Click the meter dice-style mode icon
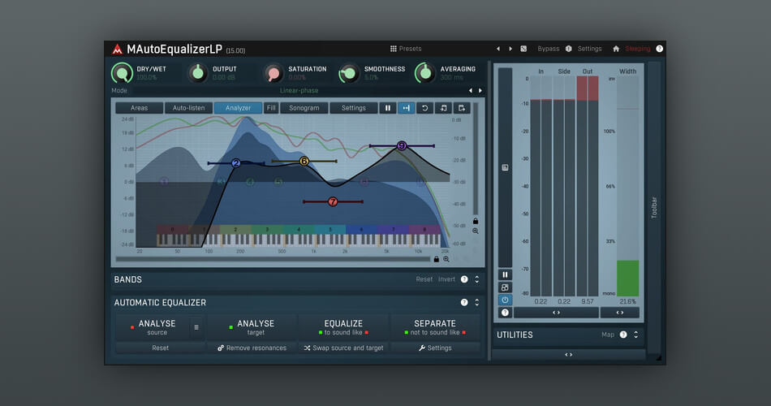This screenshot has height=406, width=771. (505, 287)
